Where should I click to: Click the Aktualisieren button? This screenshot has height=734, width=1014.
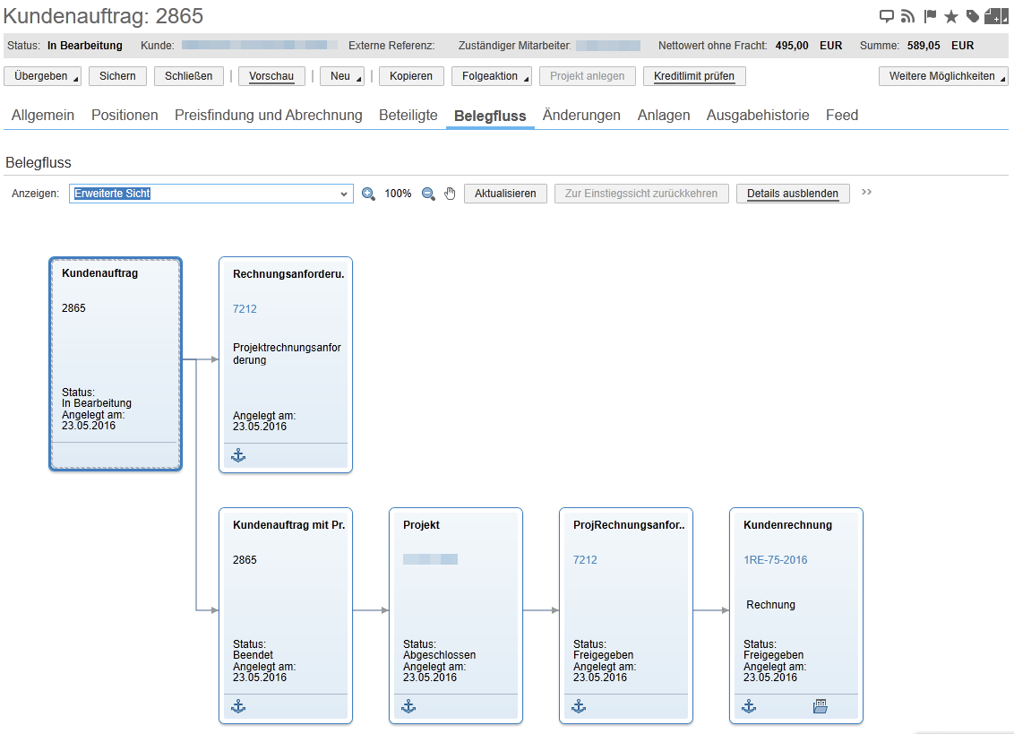[505, 194]
